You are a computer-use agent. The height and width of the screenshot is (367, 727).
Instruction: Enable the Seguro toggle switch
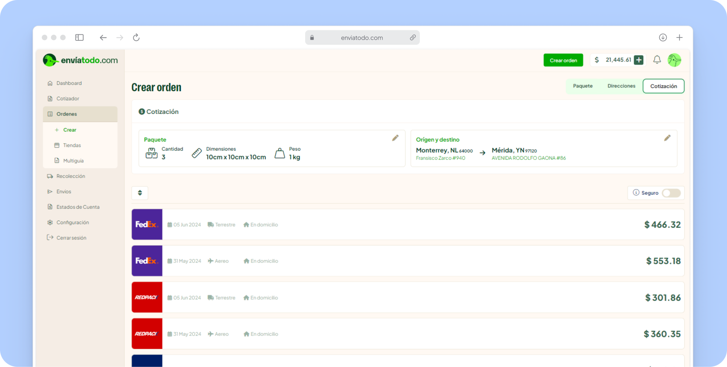[671, 193]
